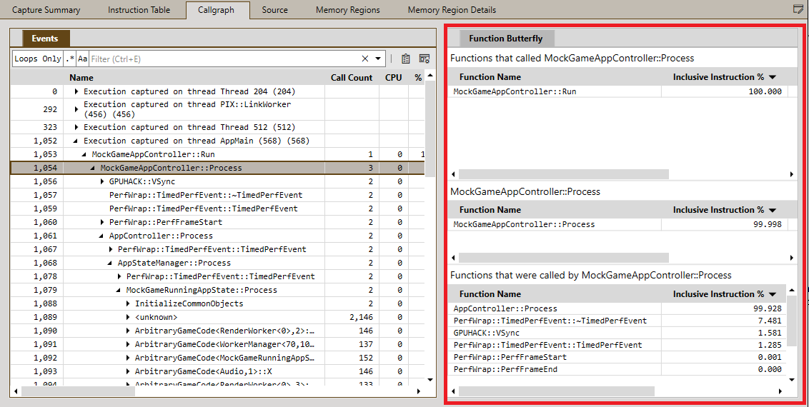Screen dimensions: 809x407
Task: Click the column options icon in Events toolbar
Action: pos(424,59)
